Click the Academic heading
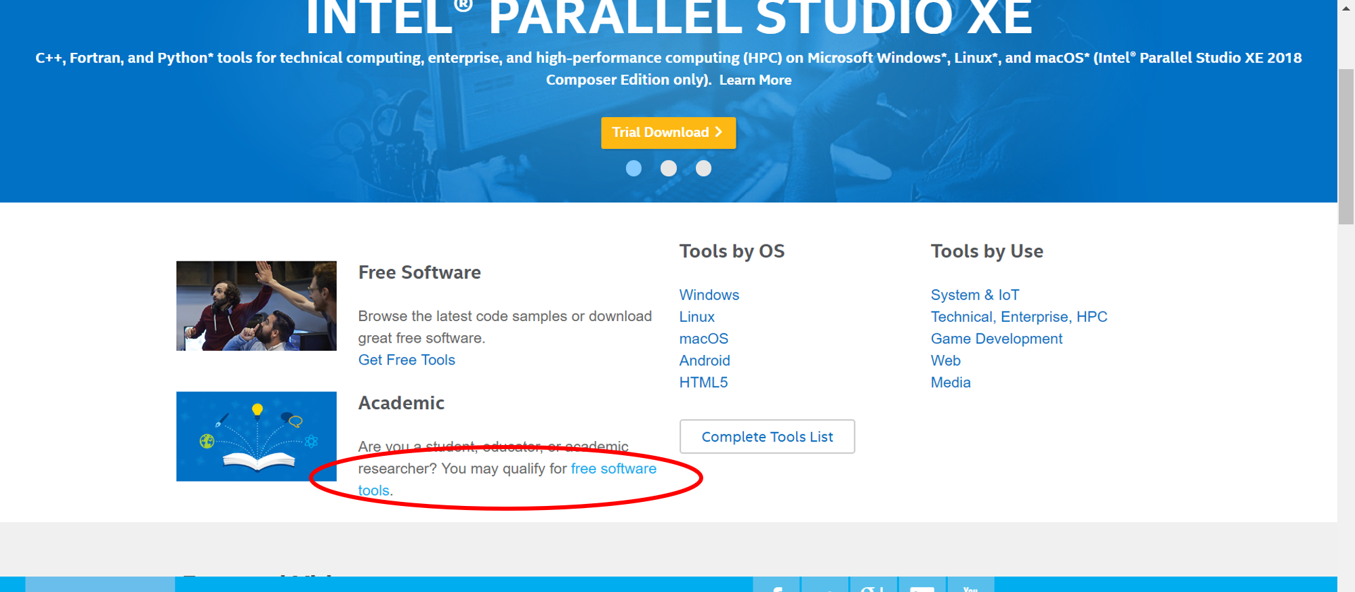This screenshot has height=592, width=1355. [401, 403]
